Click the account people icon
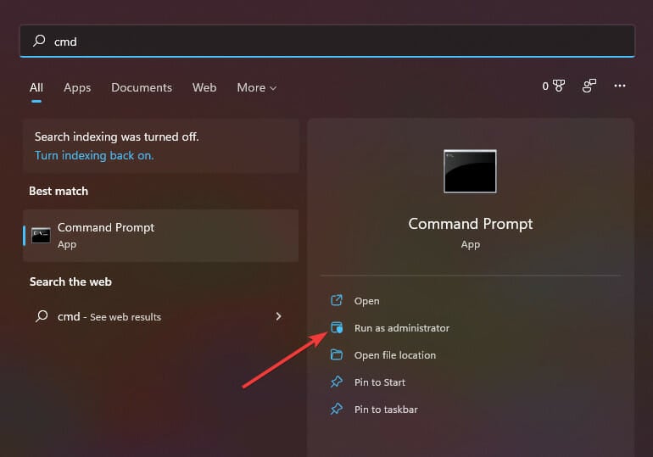 [x=589, y=86]
